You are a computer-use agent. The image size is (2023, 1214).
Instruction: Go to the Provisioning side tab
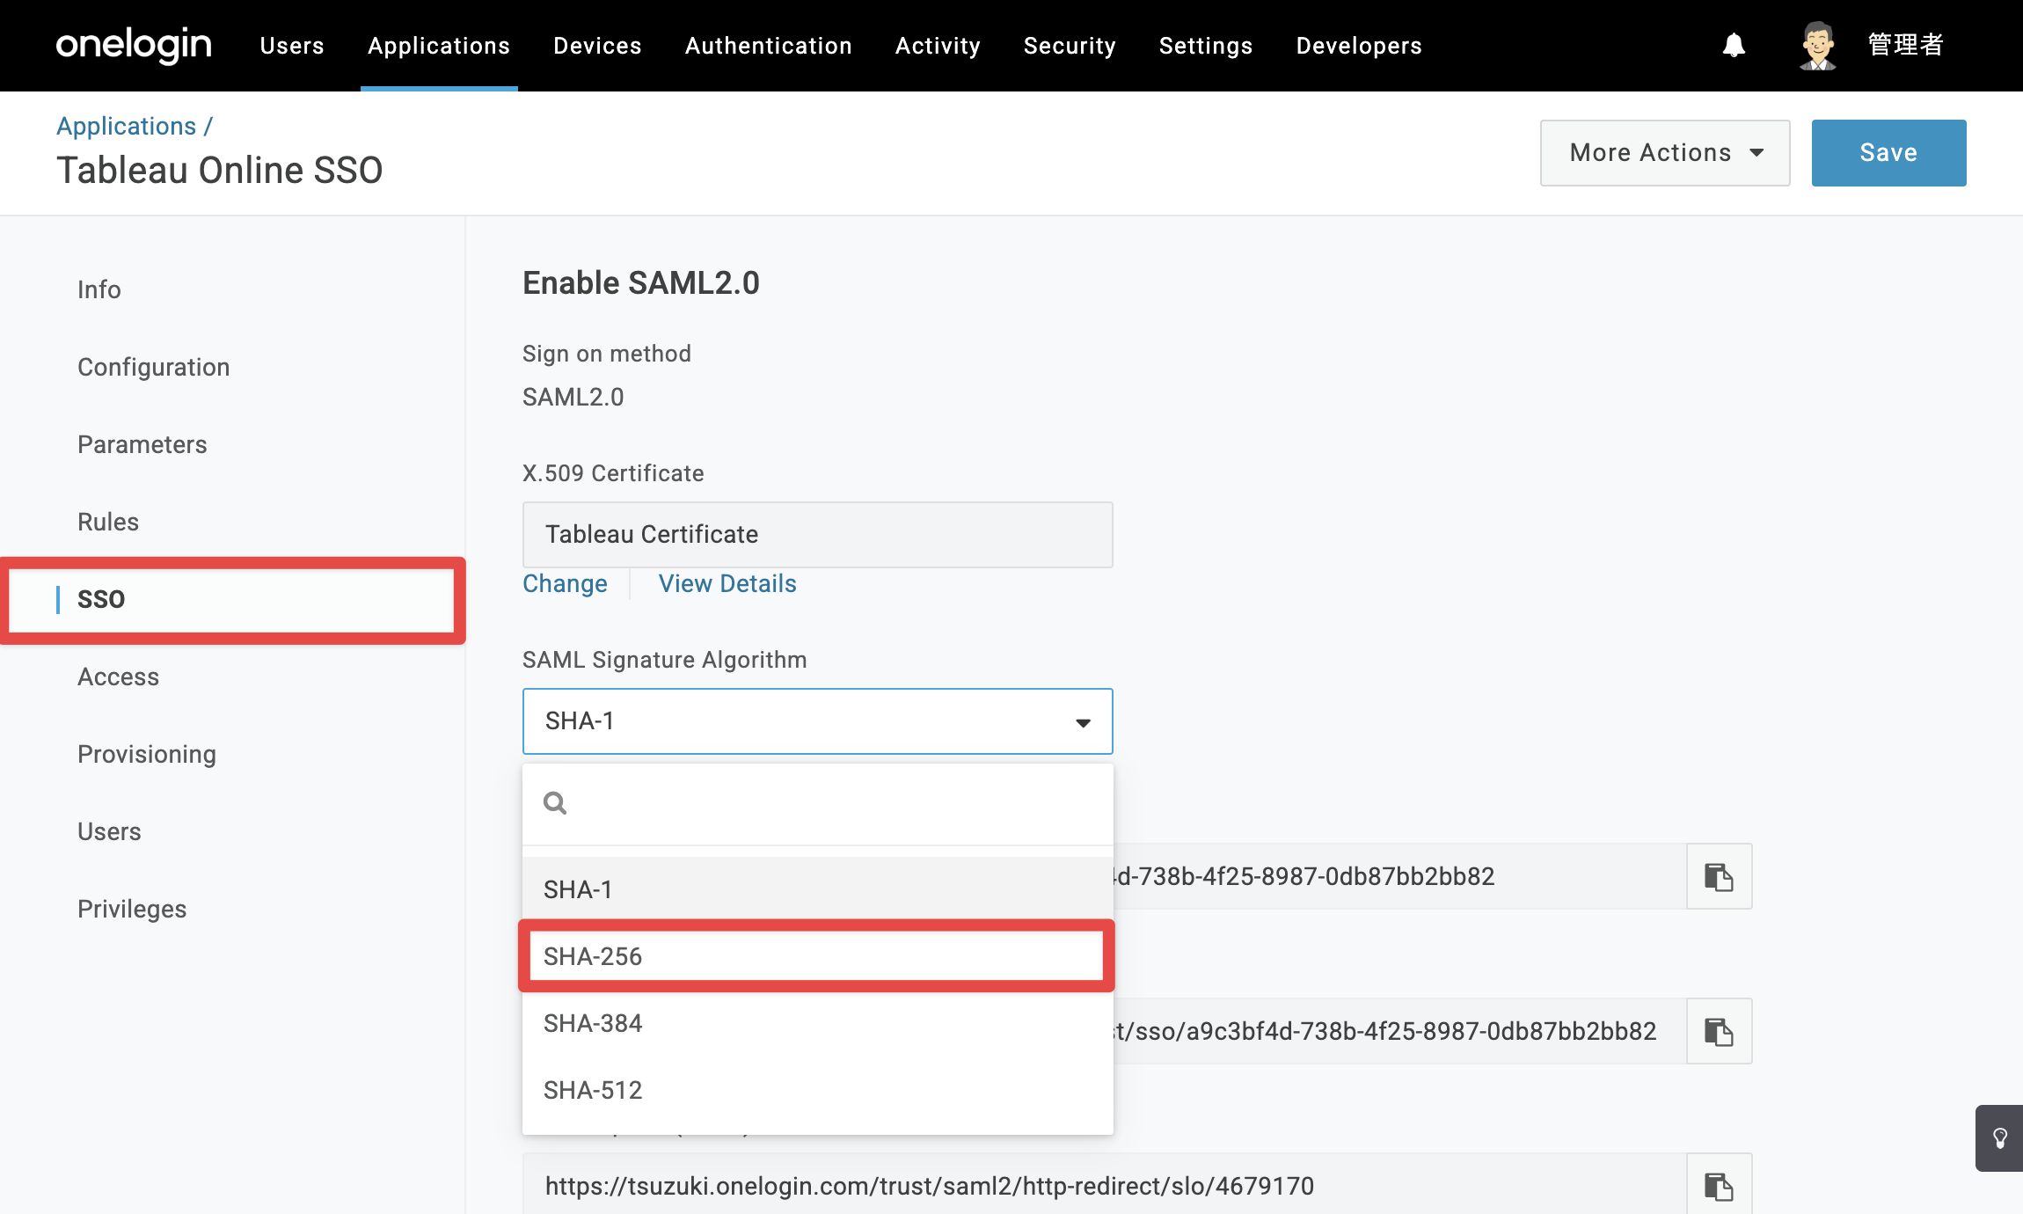[x=147, y=754]
